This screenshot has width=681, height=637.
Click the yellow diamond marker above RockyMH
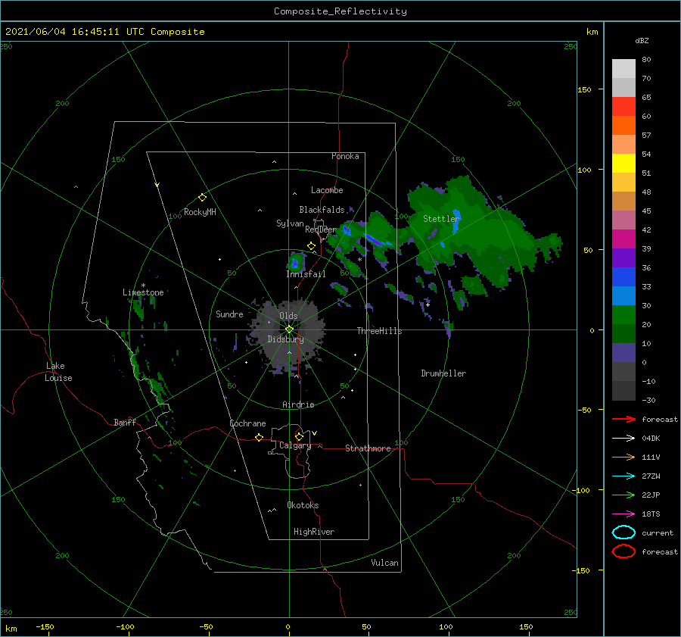coord(202,198)
